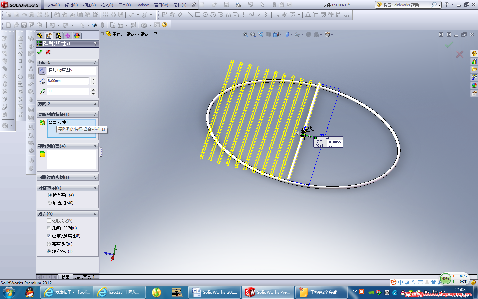Cancel the pattern with the red X
The image size is (478, 299).
point(48,52)
